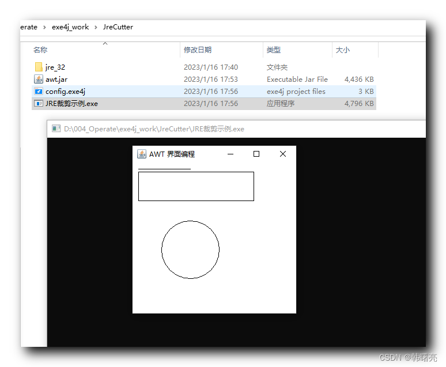The height and width of the screenshot is (367, 446).
Task: Click the 4,796 KB size cell
Action: coord(359,104)
